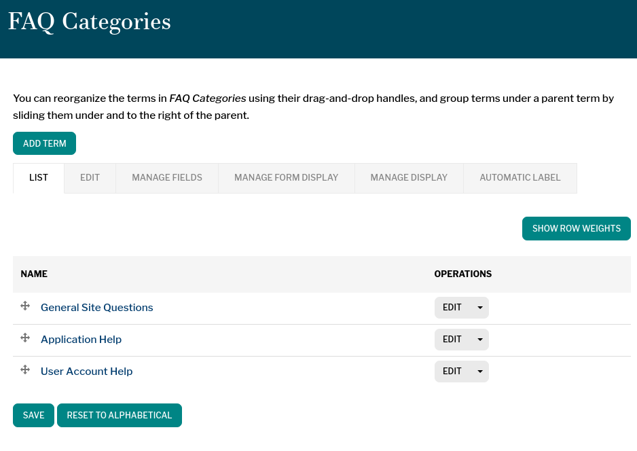This screenshot has width=637, height=451.
Task: Click the Add Term button
Action: pos(44,143)
